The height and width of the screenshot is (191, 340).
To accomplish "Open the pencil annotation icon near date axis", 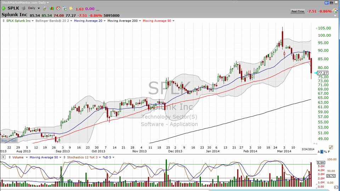I will tap(331, 147).
